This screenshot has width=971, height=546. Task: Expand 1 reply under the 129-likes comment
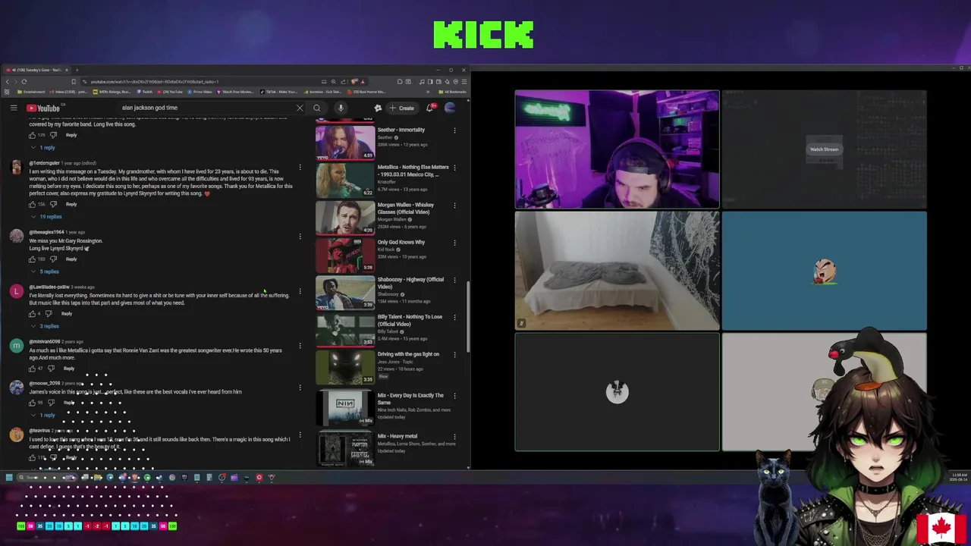[x=44, y=148]
